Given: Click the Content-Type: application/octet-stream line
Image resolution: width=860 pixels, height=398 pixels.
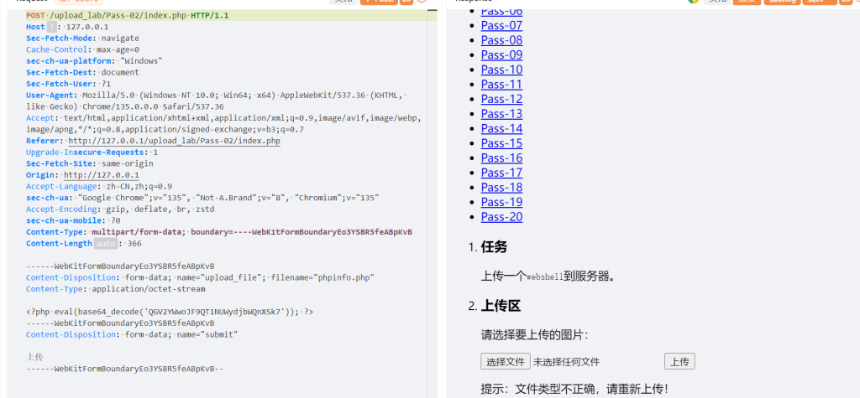Looking at the screenshot, I should coord(116,289).
